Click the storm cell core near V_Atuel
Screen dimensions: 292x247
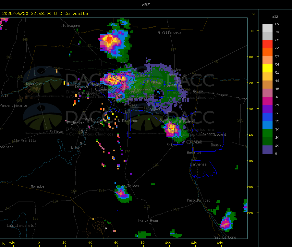click(x=172, y=129)
